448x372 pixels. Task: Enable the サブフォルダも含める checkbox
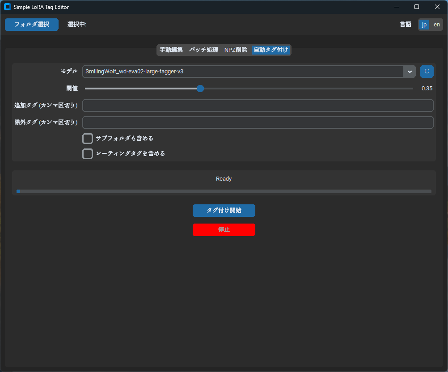click(x=88, y=139)
